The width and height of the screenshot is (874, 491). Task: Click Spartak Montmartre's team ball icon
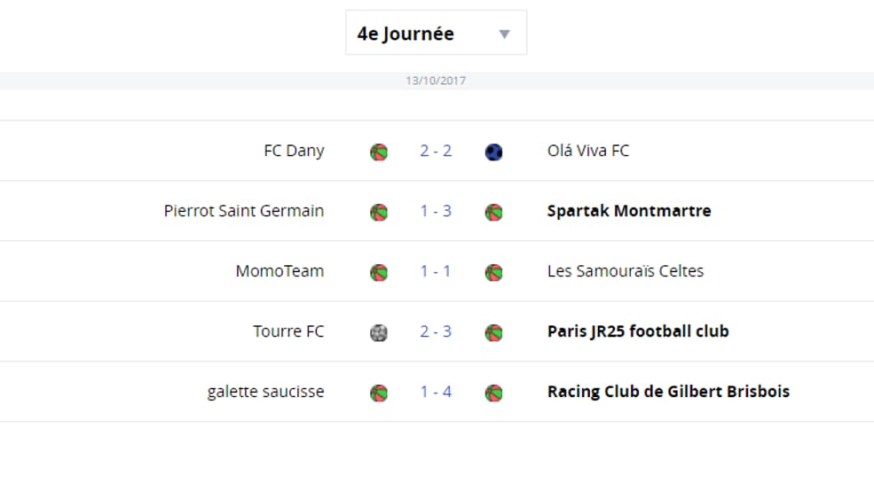[x=494, y=212]
